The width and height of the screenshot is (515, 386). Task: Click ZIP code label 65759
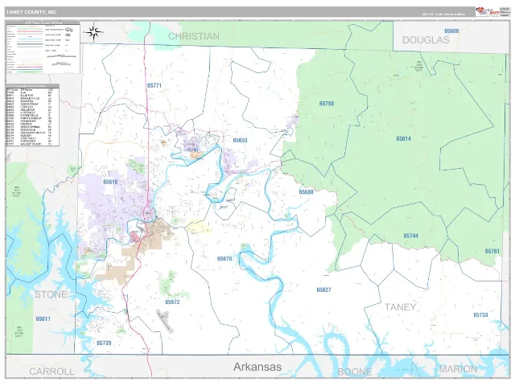(327, 104)
